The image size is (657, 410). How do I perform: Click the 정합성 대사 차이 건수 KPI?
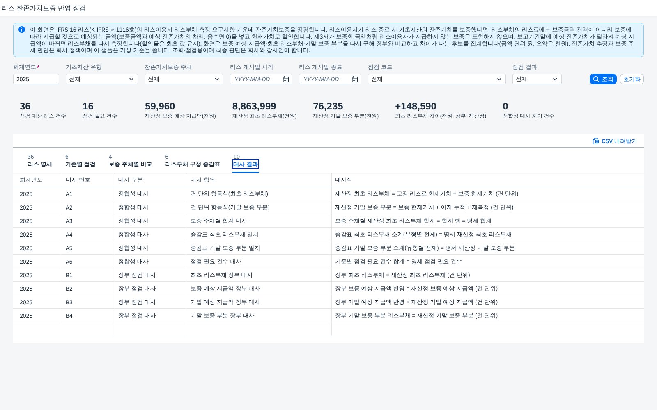pos(528,110)
